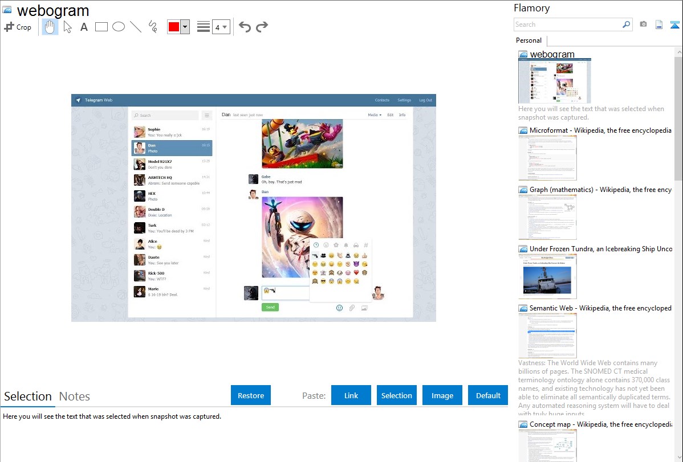683x462 pixels.
Task: Redo the last undone action
Action: pyautogui.click(x=262, y=27)
